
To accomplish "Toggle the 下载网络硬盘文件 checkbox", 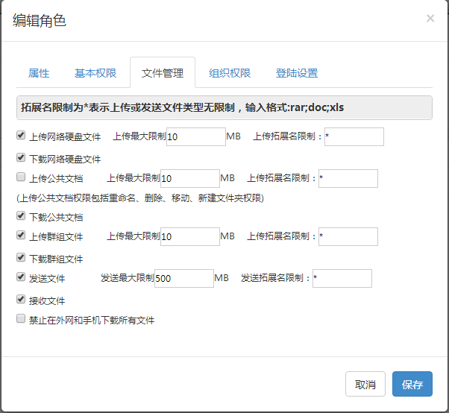I will coord(21,157).
